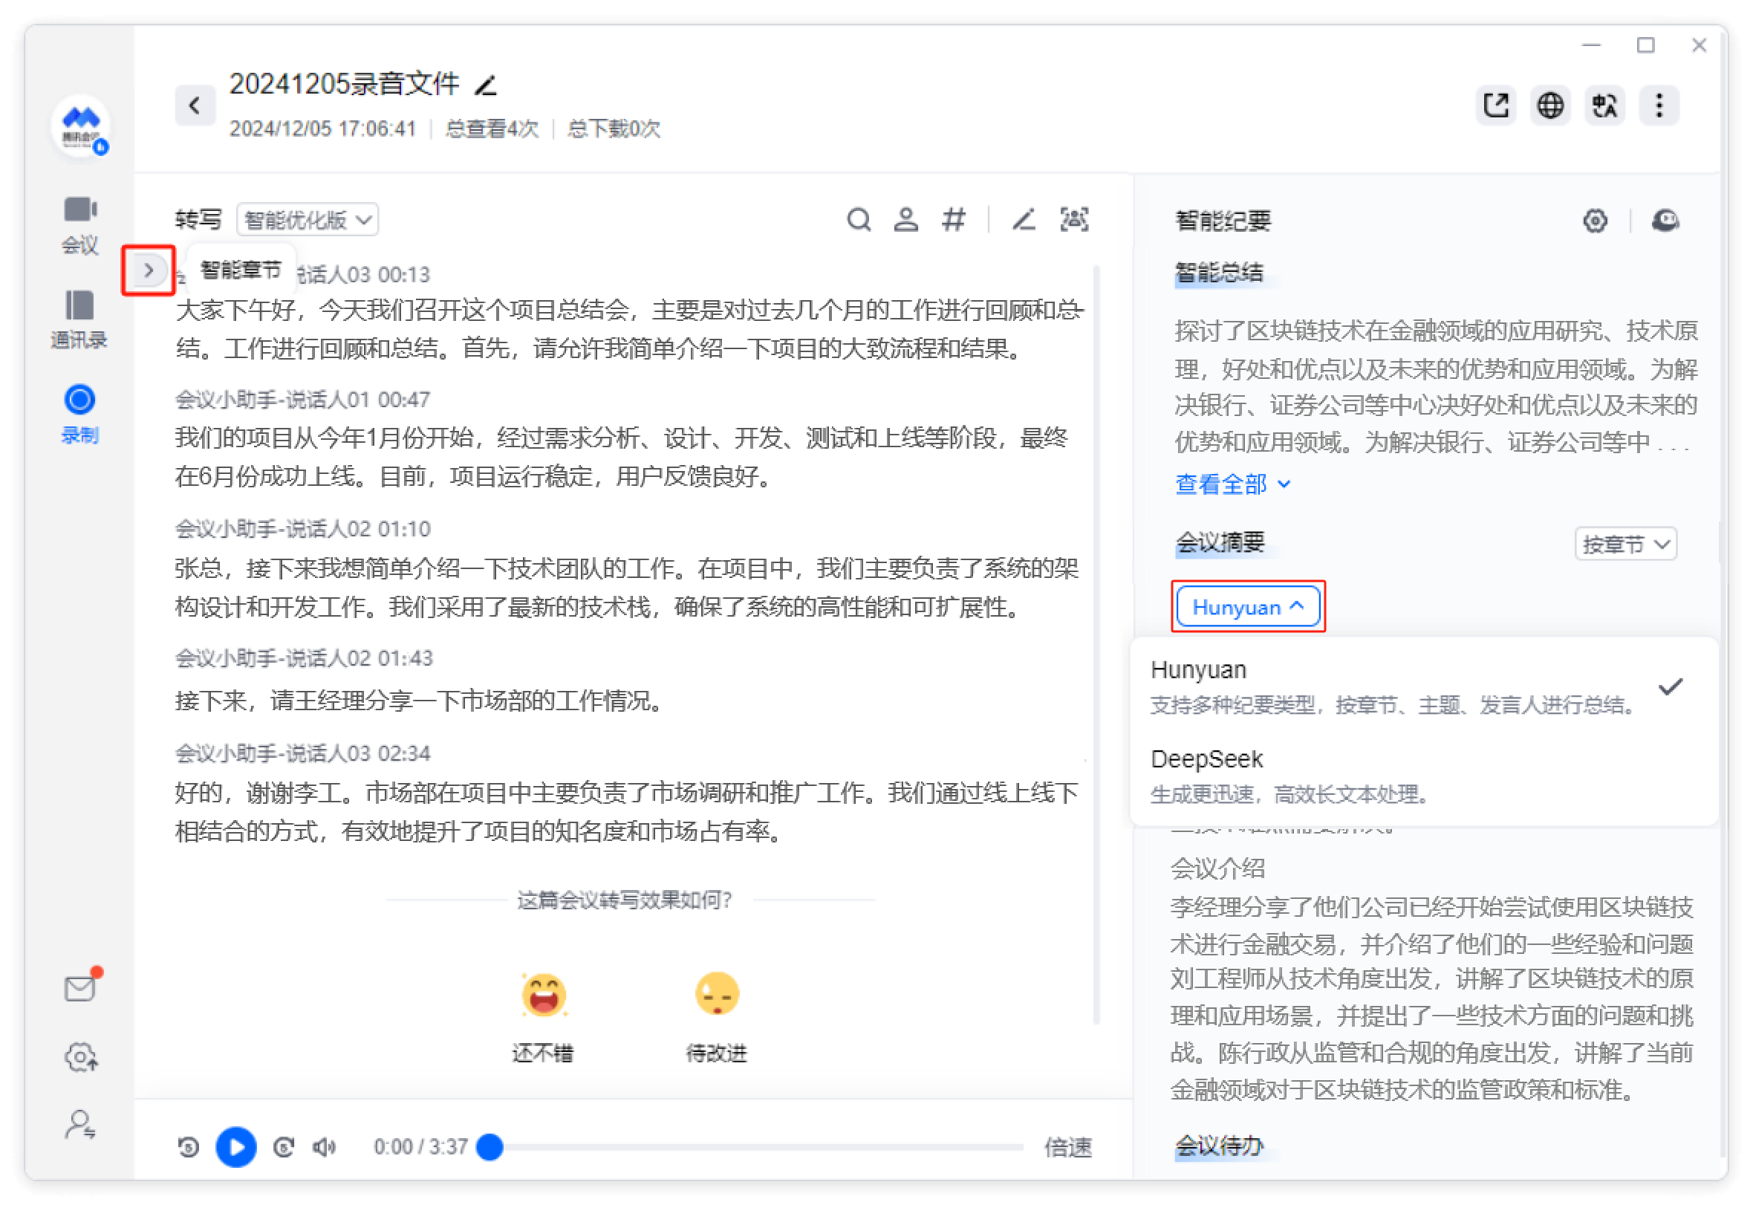This screenshot has width=1753, height=1205.
Task: Edit the recording title with the pencil icon
Action: click(487, 85)
